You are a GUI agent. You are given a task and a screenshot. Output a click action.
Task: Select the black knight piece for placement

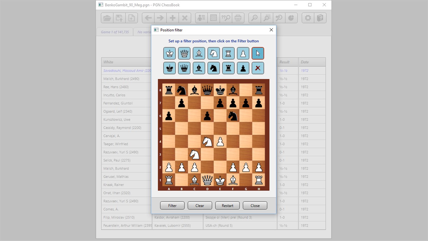(214, 68)
